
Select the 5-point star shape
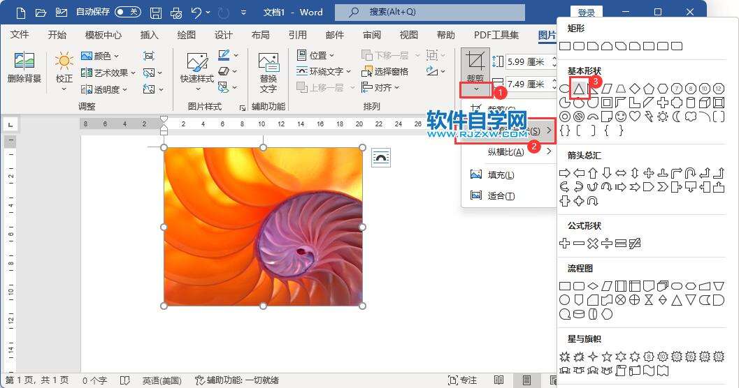click(x=607, y=357)
